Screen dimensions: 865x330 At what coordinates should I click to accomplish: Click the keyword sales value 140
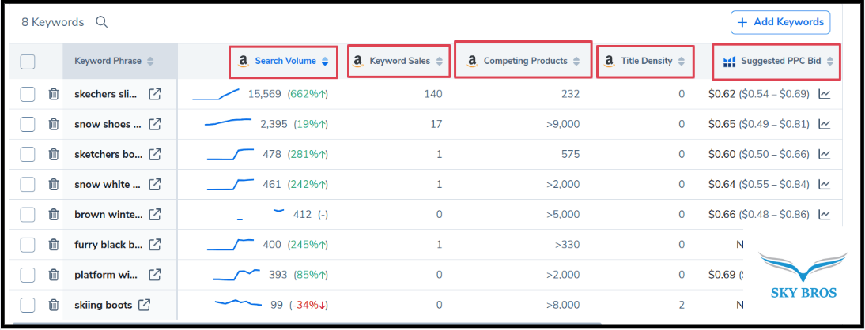point(433,94)
